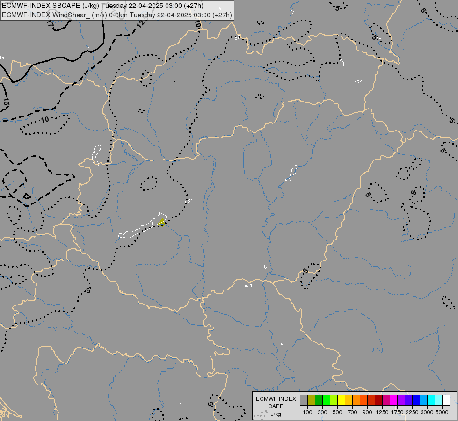Click the purple swatch right of 1750
Image resolution: width=458 pixels, height=421 pixels.
click(x=401, y=400)
